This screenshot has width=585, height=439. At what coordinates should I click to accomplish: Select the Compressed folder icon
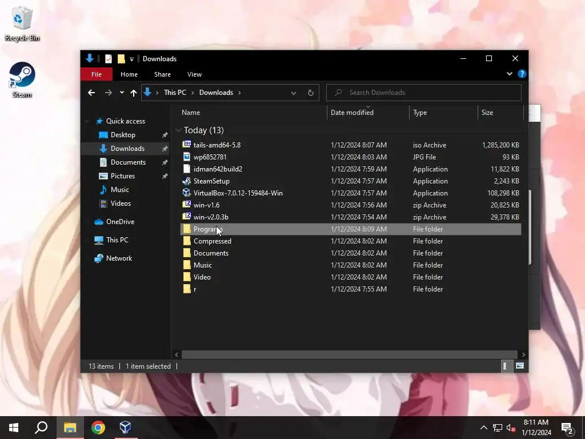(x=187, y=241)
